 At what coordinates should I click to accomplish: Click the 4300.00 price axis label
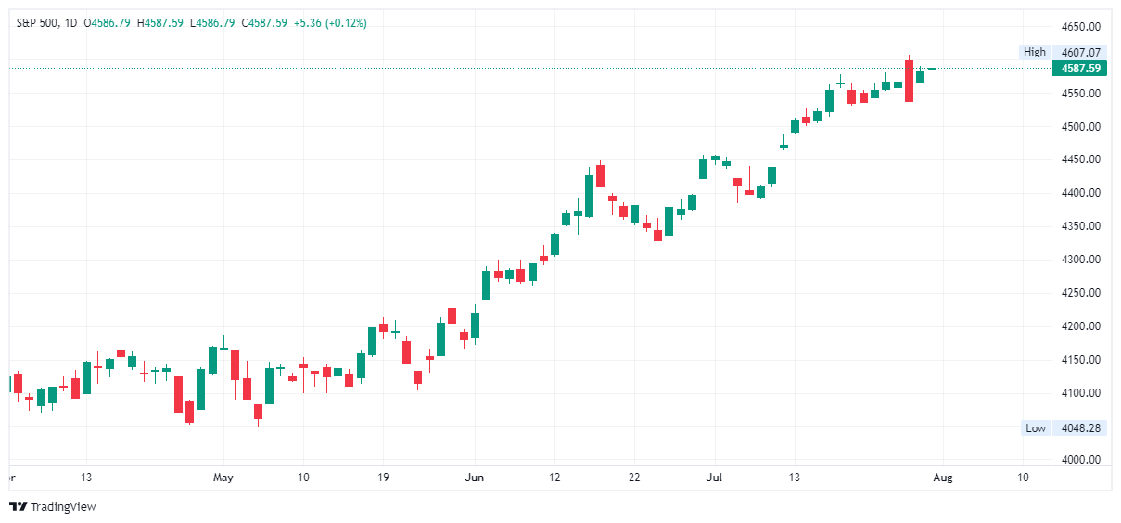[1081, 260]
